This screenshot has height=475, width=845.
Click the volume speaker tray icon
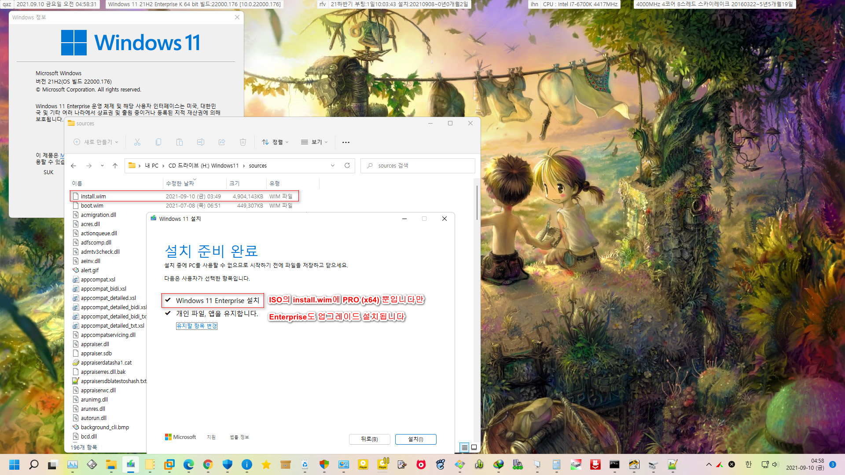click(775, 464)
